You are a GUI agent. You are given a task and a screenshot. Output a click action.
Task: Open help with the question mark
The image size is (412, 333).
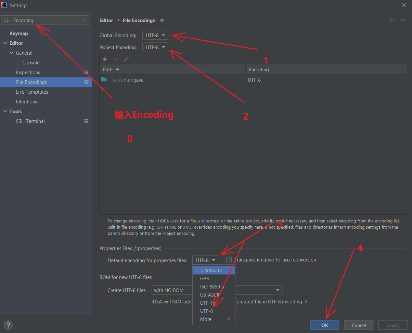click(8, 325)
